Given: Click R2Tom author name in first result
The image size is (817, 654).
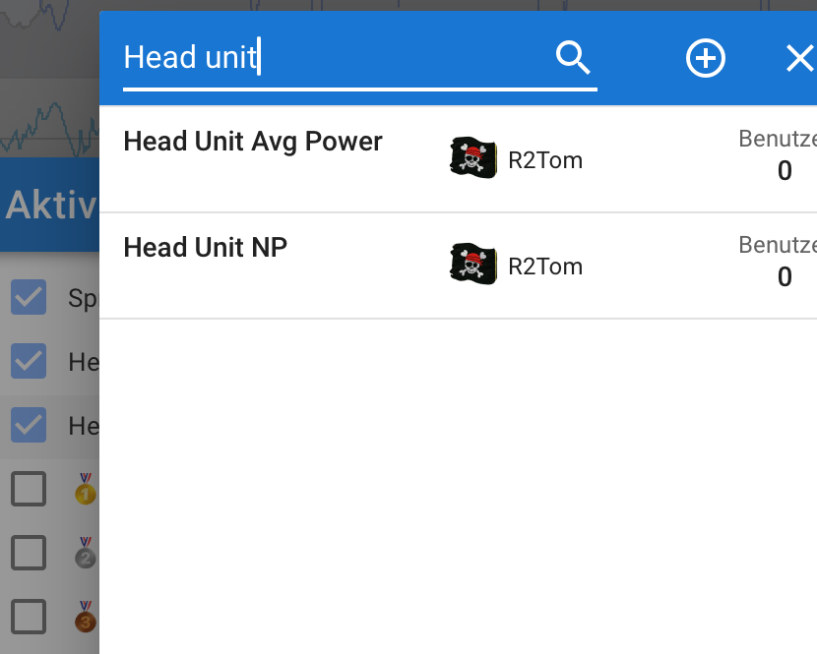Looking at the screenshot, I should tap(545, 160).
